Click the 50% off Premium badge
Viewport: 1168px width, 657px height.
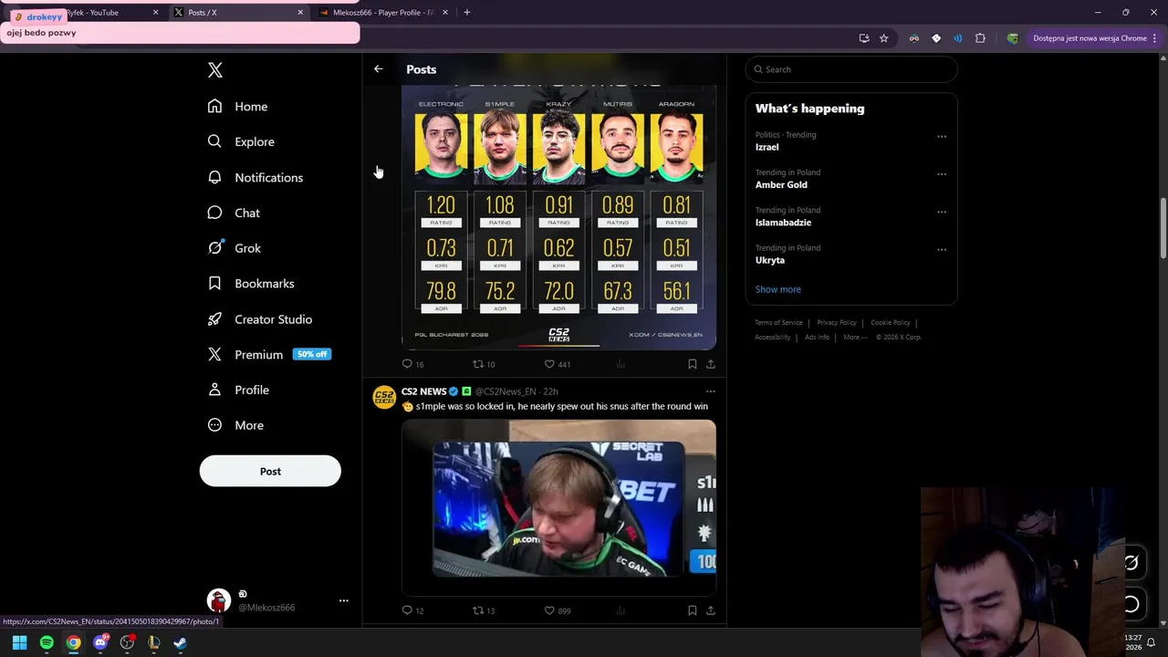point(312,354)
